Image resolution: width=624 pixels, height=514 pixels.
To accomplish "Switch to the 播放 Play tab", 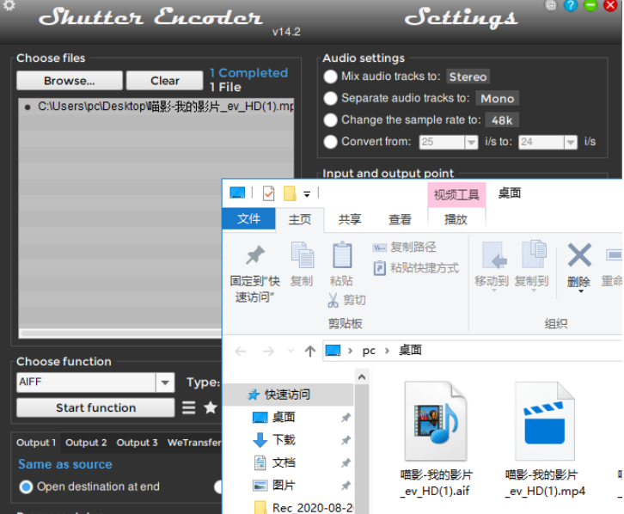I will [x=456, y=219].
